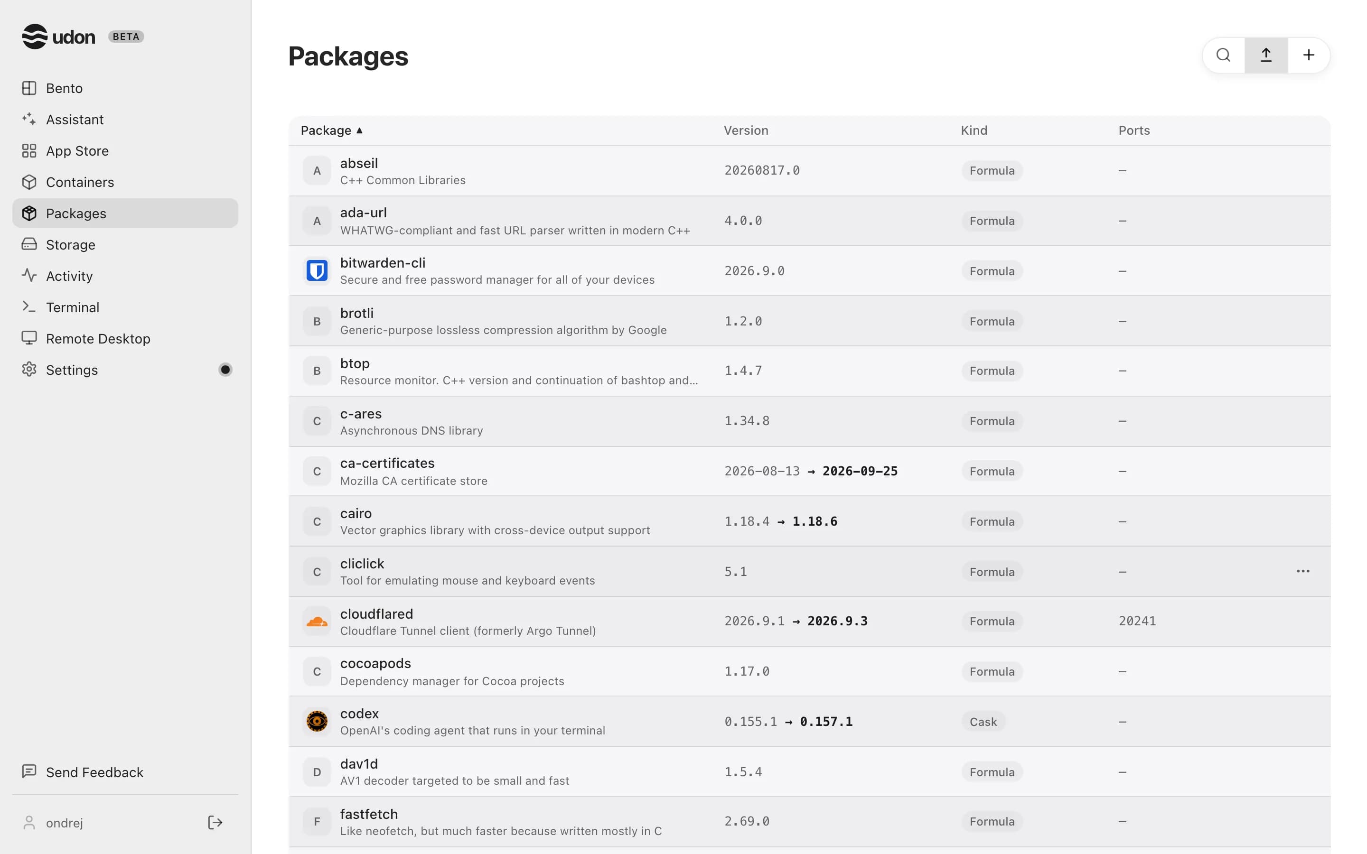Select the ca-certificates package name
The width and height of the screenshot is (1367, 854).
click(x=387, y=463)
